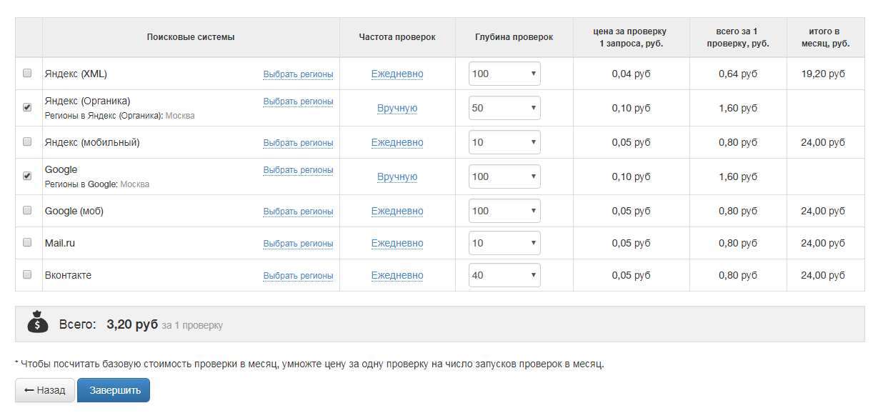Uncheck the Google search engine checkbox
This screenshot has height=413, width=873.
tap(27, 176)
